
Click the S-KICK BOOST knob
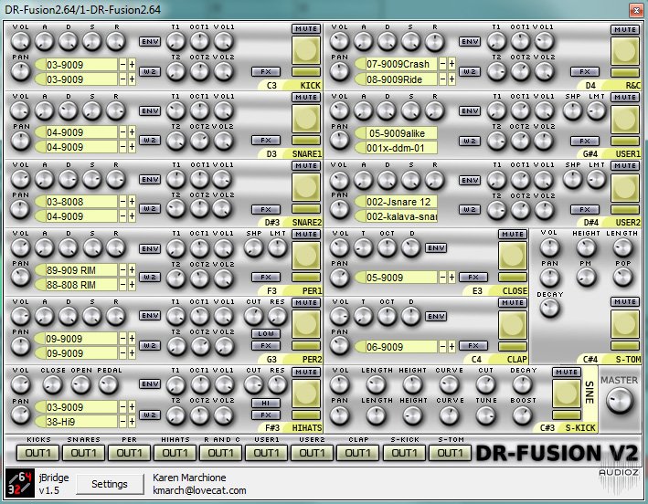tap(523, 415)
